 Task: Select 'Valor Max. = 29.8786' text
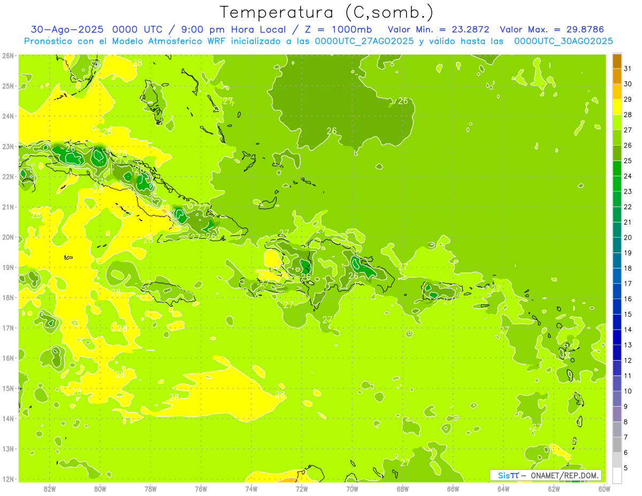552,30
